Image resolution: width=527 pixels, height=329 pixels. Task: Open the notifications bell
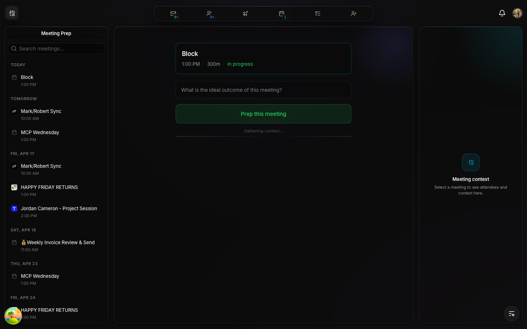(x=502, y=13)
